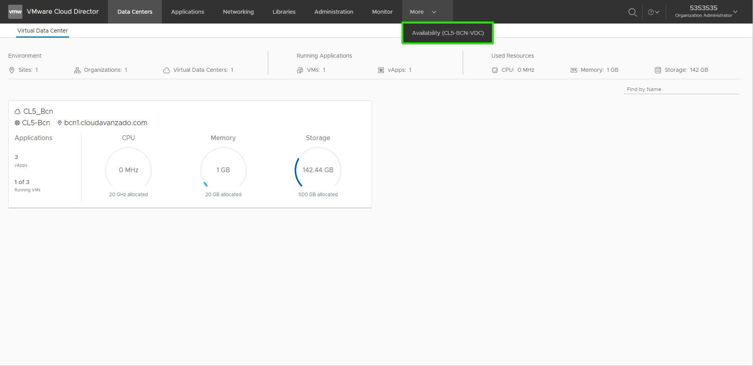Click the Organization Administrator role label

click(704, 16)
